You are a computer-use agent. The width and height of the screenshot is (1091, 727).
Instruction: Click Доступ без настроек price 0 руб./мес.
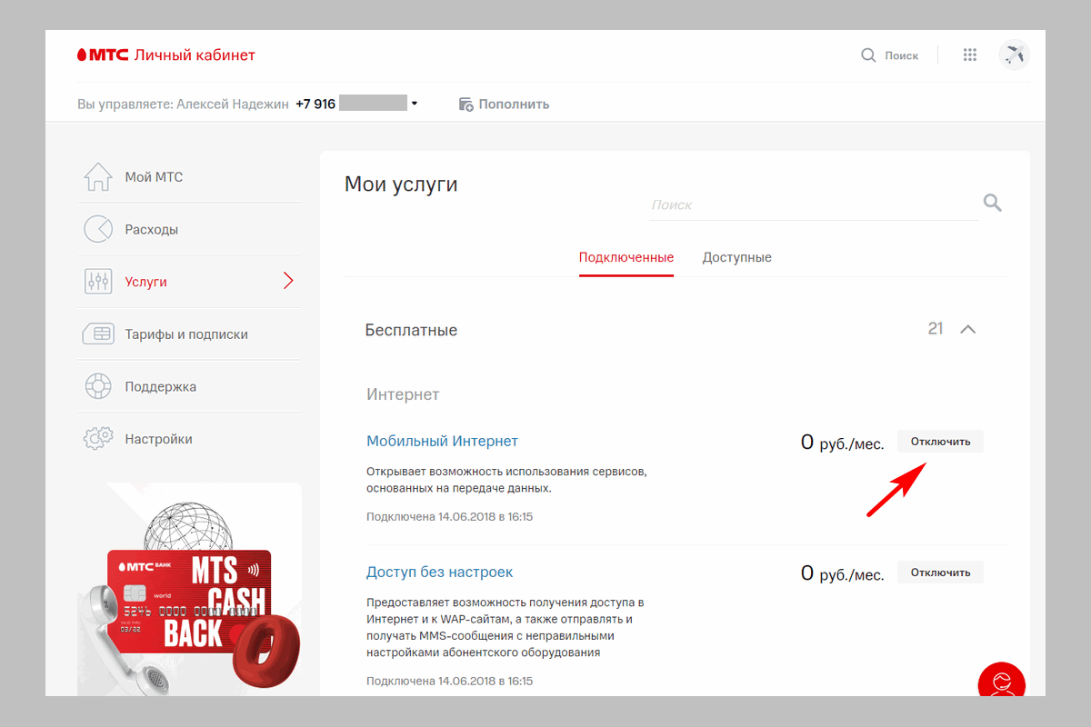point(842,573)
